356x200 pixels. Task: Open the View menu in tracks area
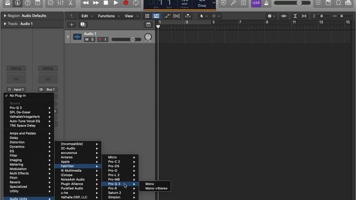[x=131, y=16]
